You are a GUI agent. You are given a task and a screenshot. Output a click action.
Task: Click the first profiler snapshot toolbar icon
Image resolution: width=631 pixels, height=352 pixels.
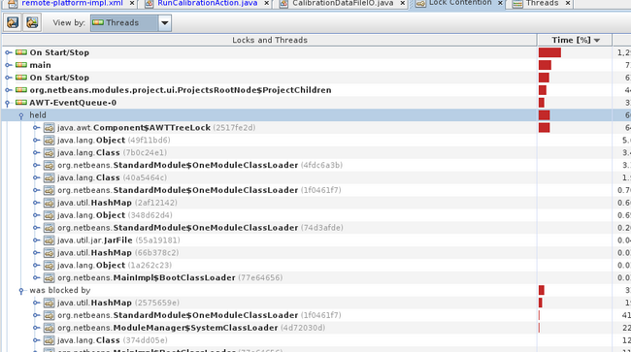point(13,22)
